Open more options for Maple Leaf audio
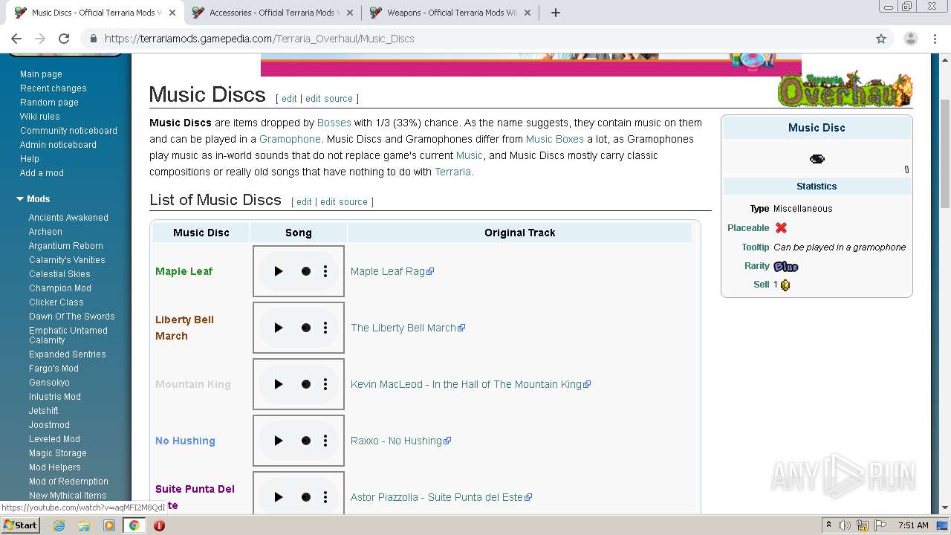This screenshot has width=951, height=535. tap(325, 271)
